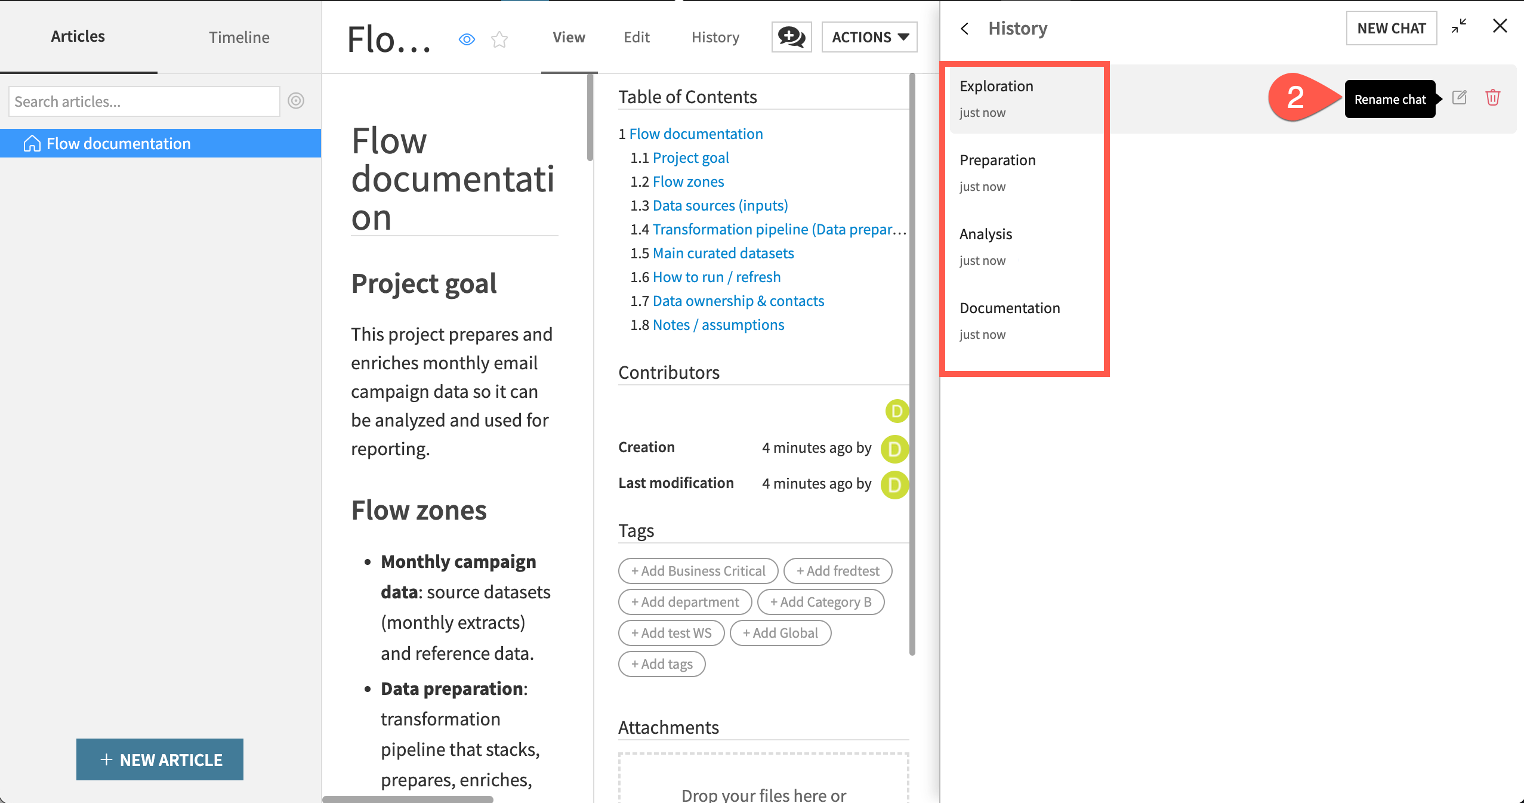Jump to Flow zones section
Screen dimensions: 1524x803
coord(688,181)
